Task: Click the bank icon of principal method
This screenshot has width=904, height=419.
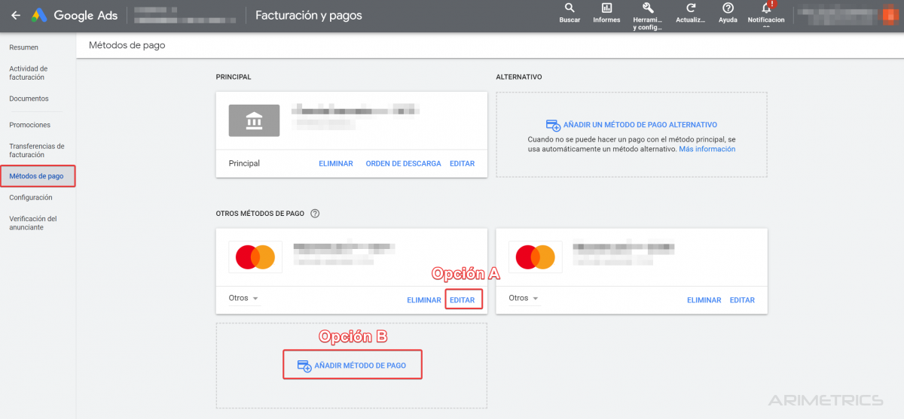Action: [255, 120]
